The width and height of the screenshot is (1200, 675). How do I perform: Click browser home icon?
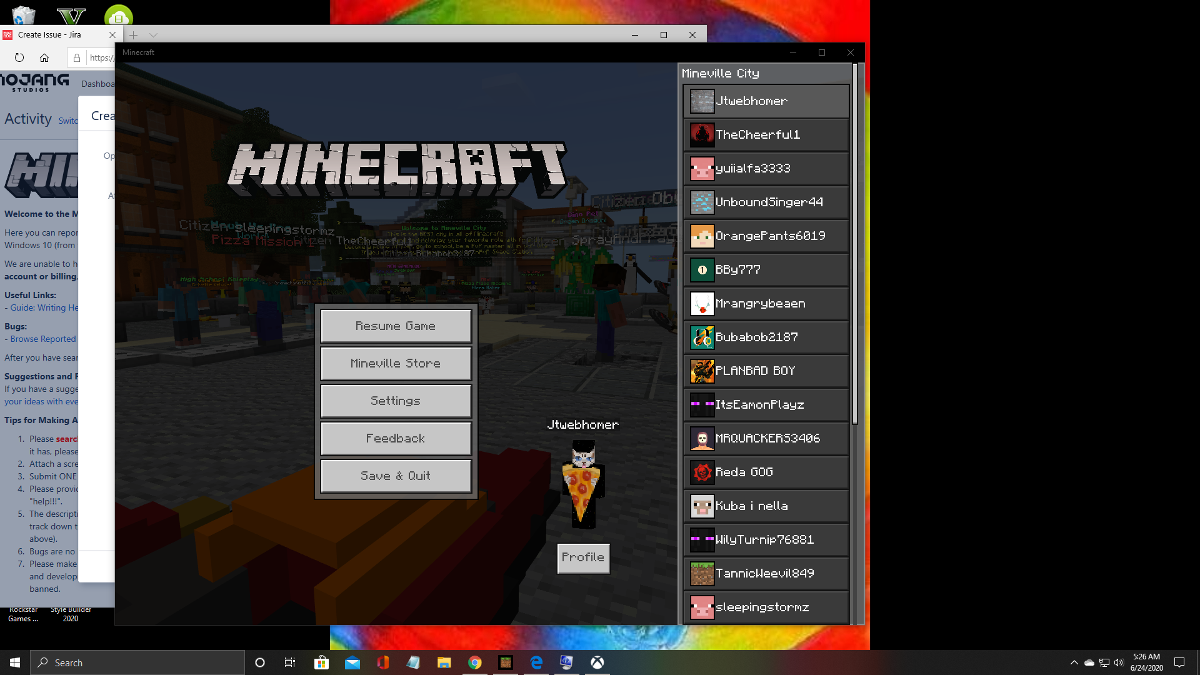[44, 57]
